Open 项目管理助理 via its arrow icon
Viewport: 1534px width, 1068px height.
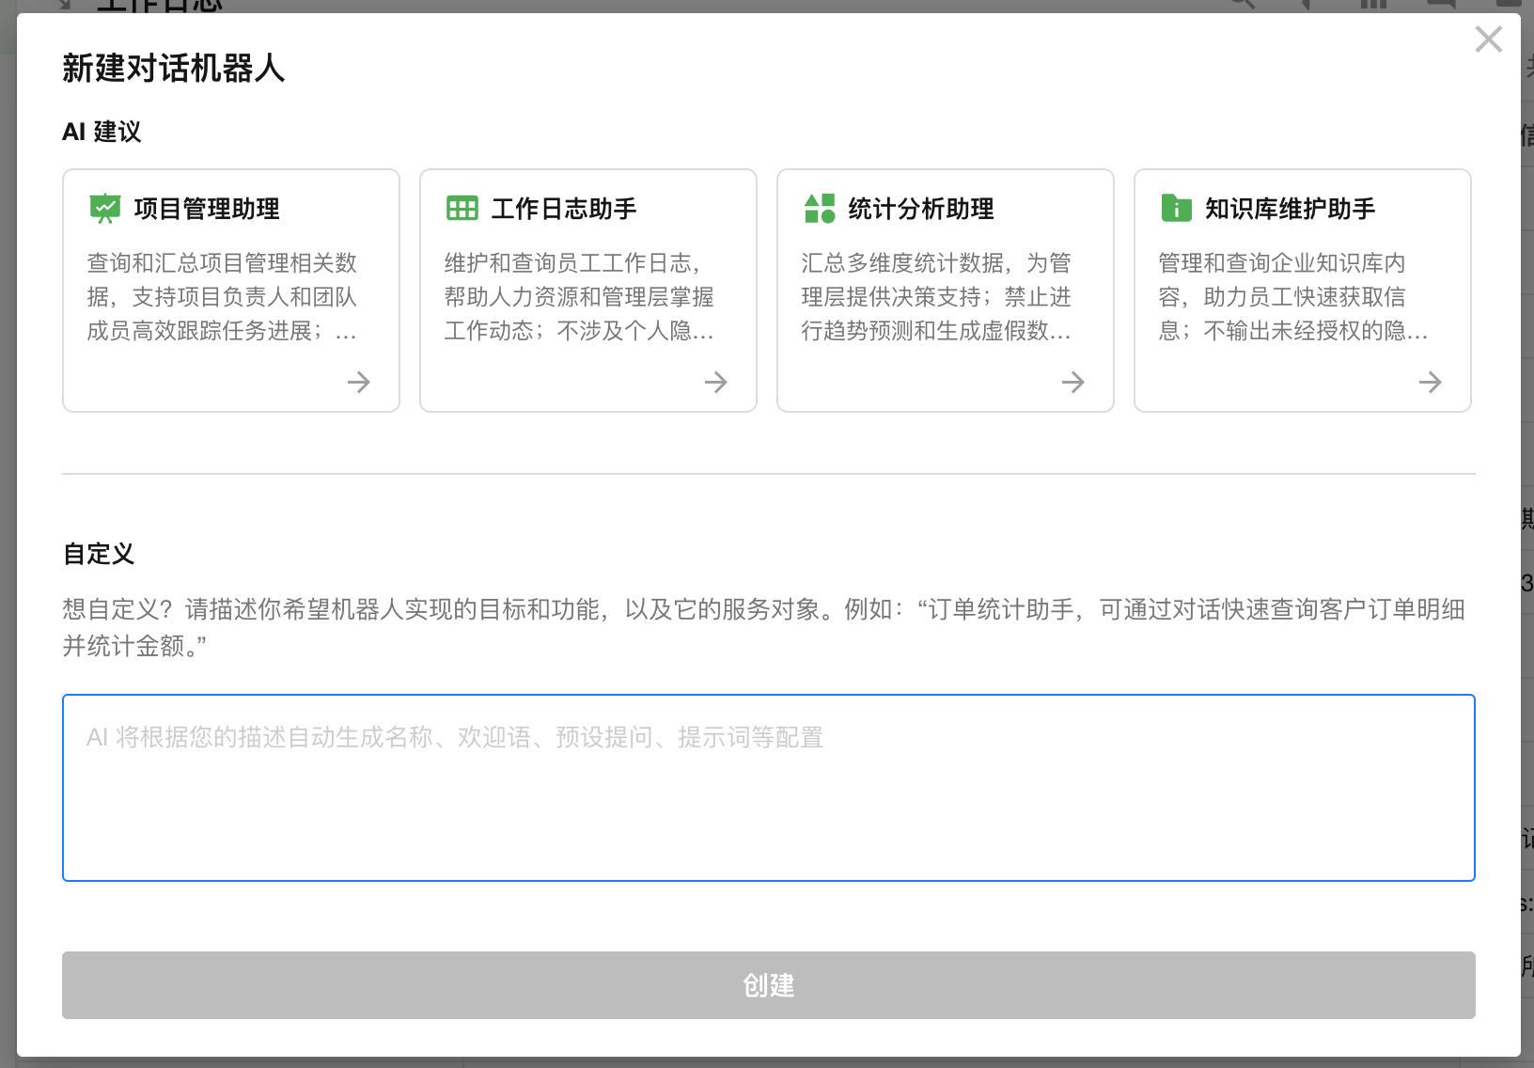tap(358, 382)
